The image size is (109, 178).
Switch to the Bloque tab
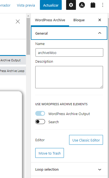79,20
